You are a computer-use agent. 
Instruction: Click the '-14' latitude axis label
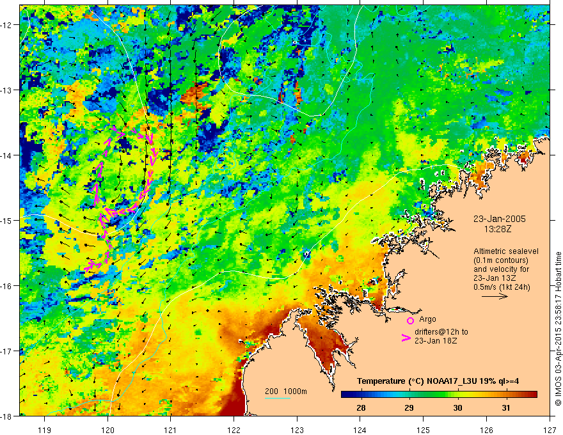6,155
